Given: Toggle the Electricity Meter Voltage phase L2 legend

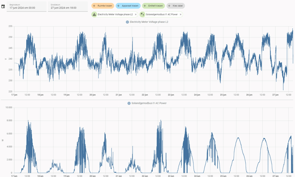Looking at the screenshot, I should click(x=147, y=22).
